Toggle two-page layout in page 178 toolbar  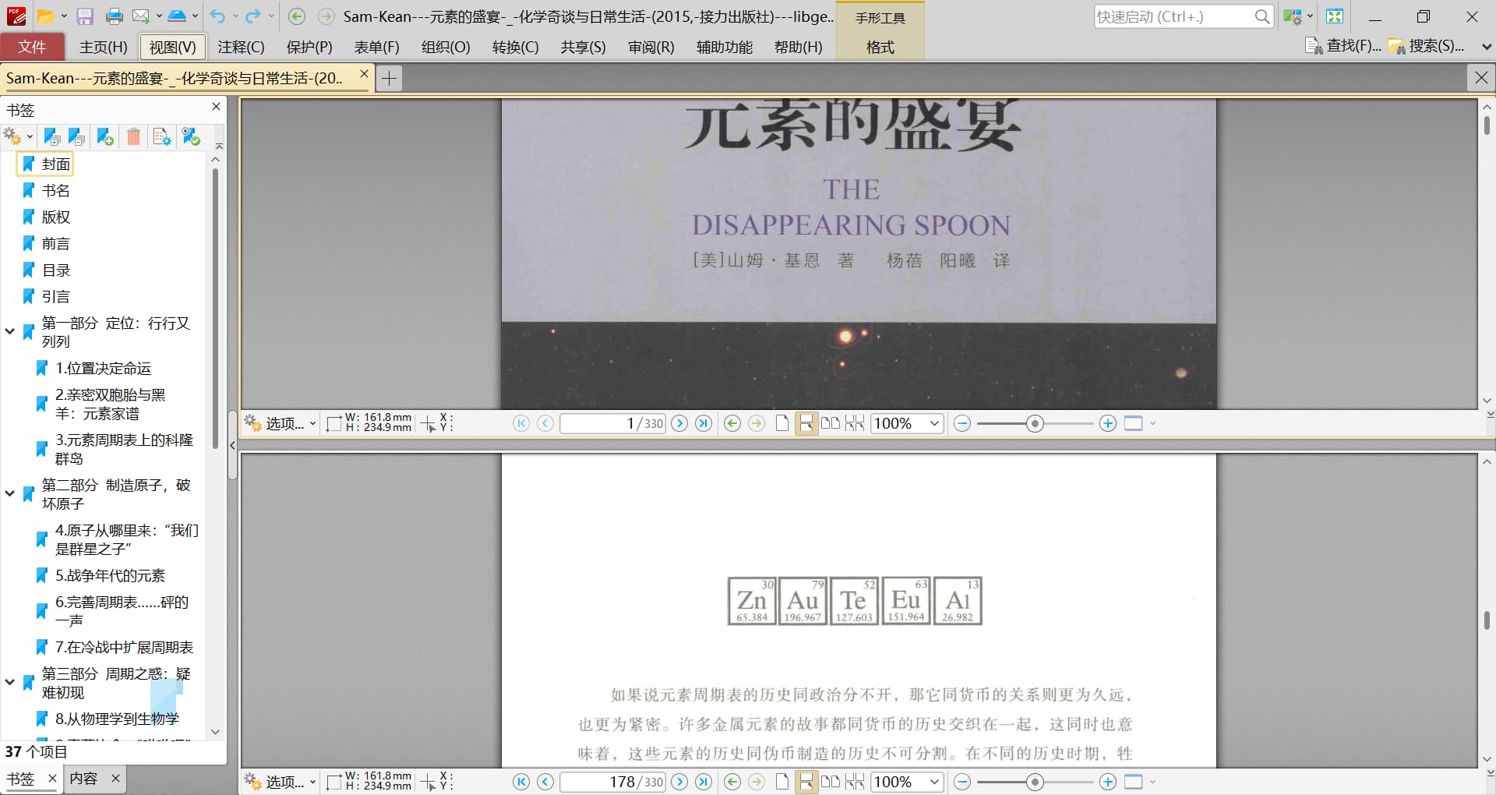click(x=831, y=782)
